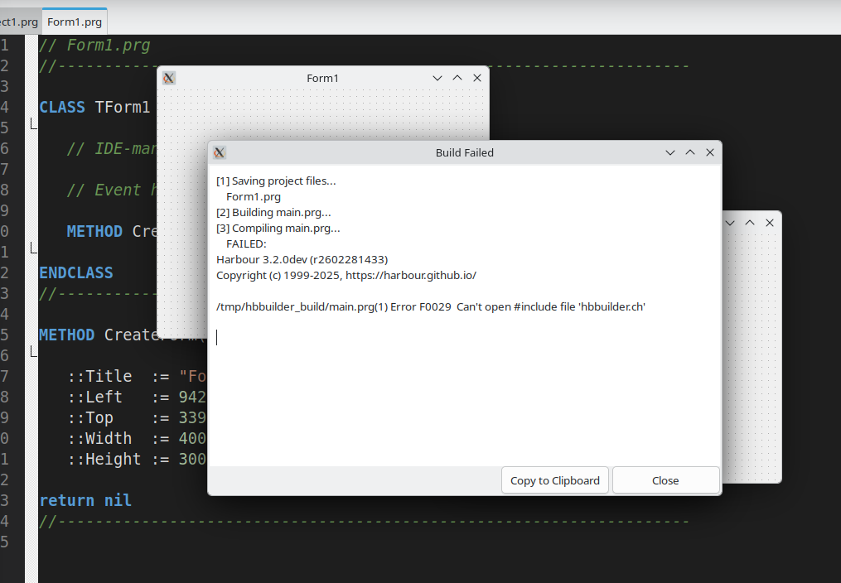Viewport: 841px width, 583px height.
Task: Maximize the Build Failed dialog
Action: (690, 152)
